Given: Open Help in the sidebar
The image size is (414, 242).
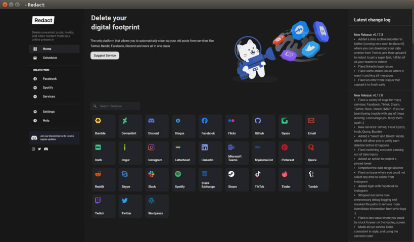Looking at the screenshot, I should tap(54, 121).
